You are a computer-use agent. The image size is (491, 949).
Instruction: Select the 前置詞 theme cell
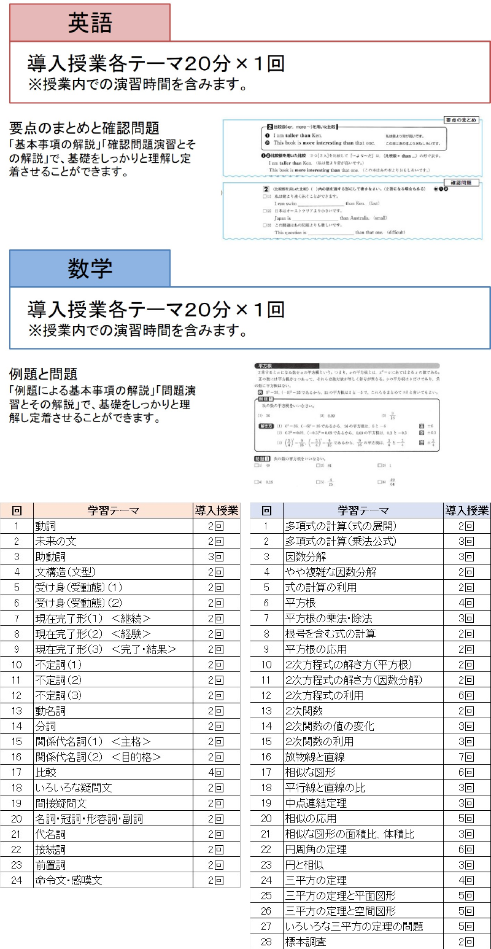113,865
